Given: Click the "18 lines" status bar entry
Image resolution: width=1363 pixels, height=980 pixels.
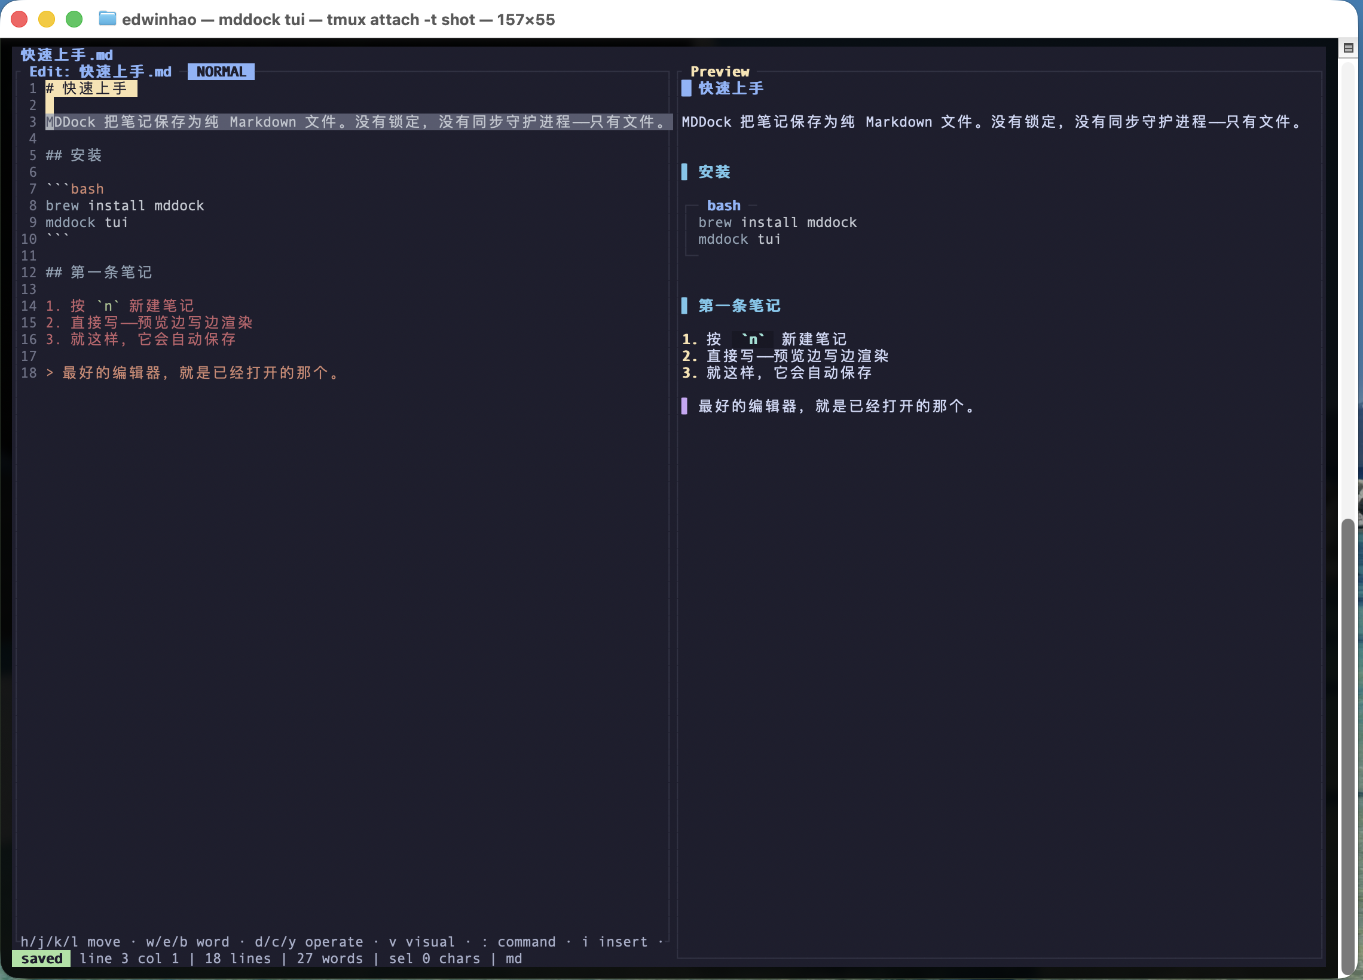Looking at the screenshot, I should [238, 958].
